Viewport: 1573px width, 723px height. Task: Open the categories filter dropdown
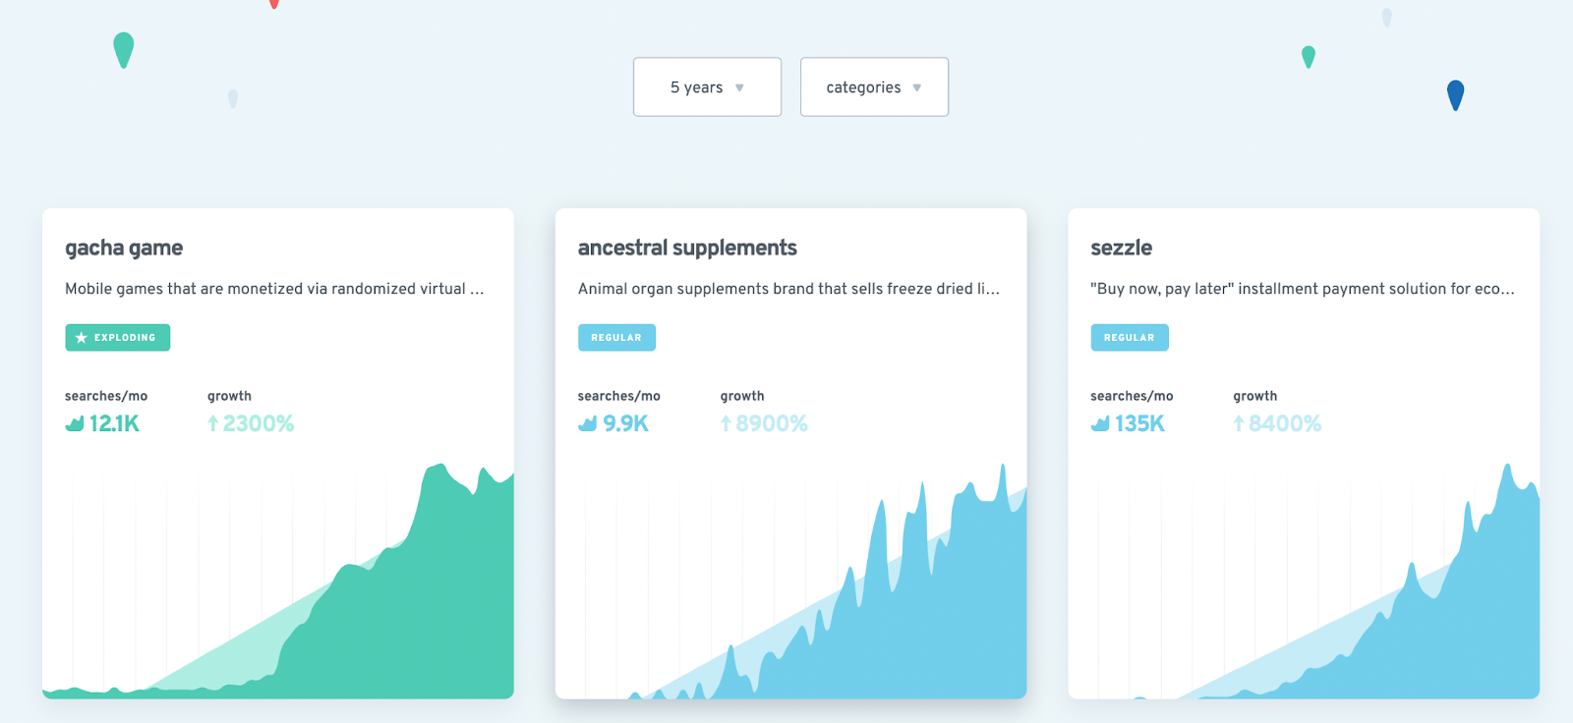point(874,87)
